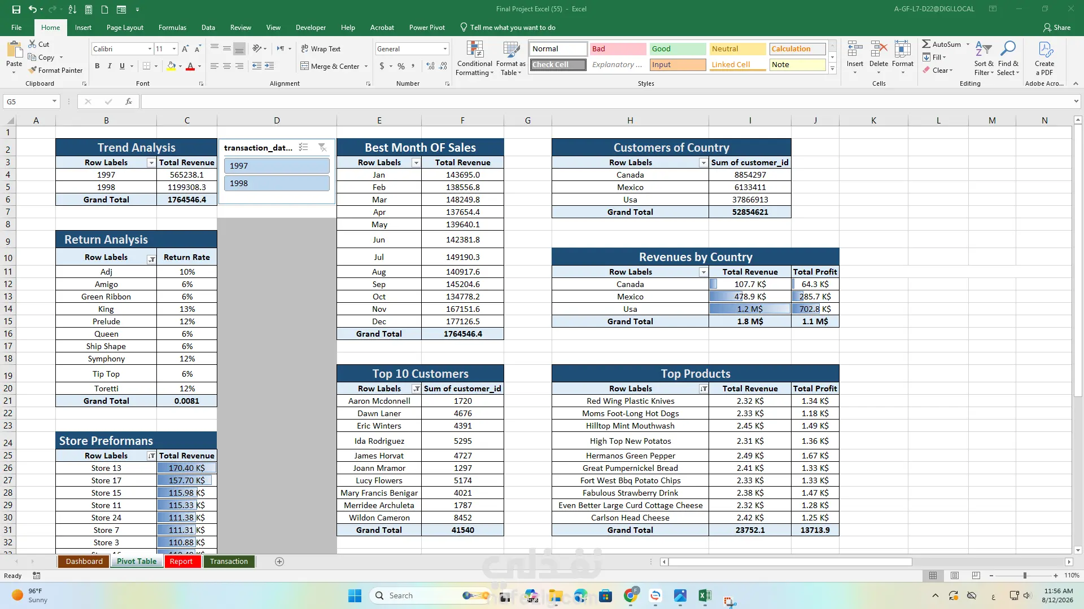Click the Cut scissors icon
The height and width of the screenshot is (609, 1084).
point(32,44)
